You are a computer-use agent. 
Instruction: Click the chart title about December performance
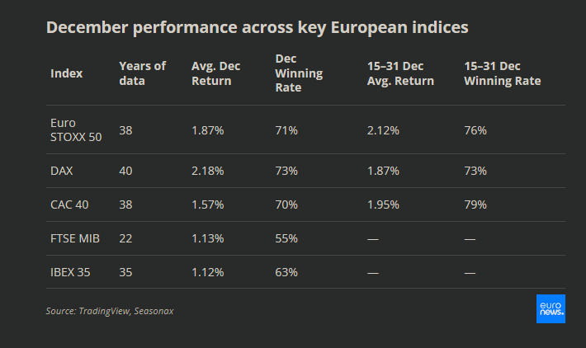coord(257,27)
